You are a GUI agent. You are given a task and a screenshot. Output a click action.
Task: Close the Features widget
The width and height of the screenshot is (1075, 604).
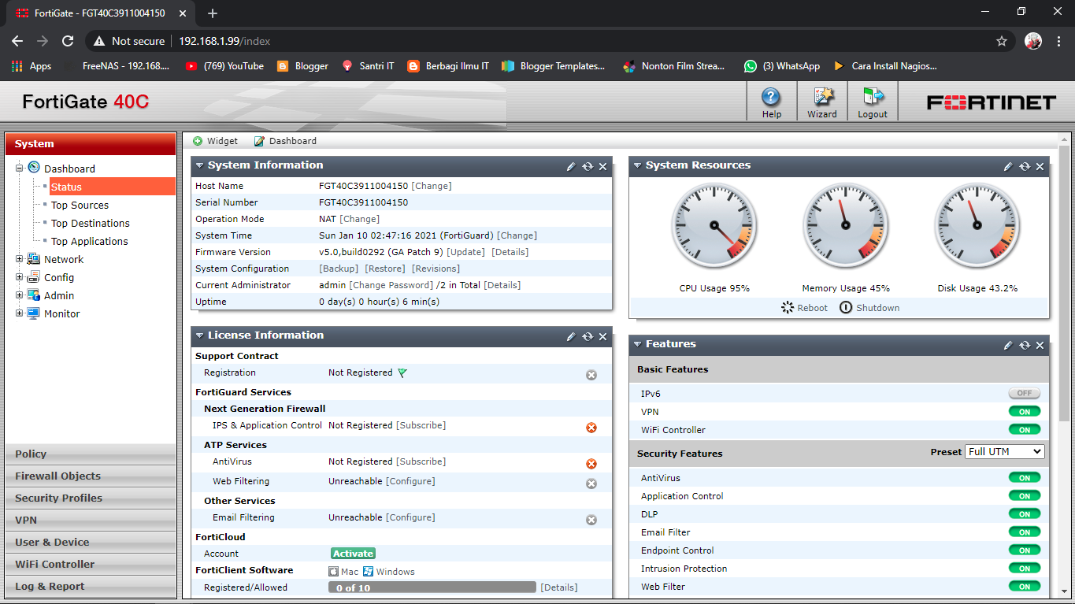point(1040,345)
